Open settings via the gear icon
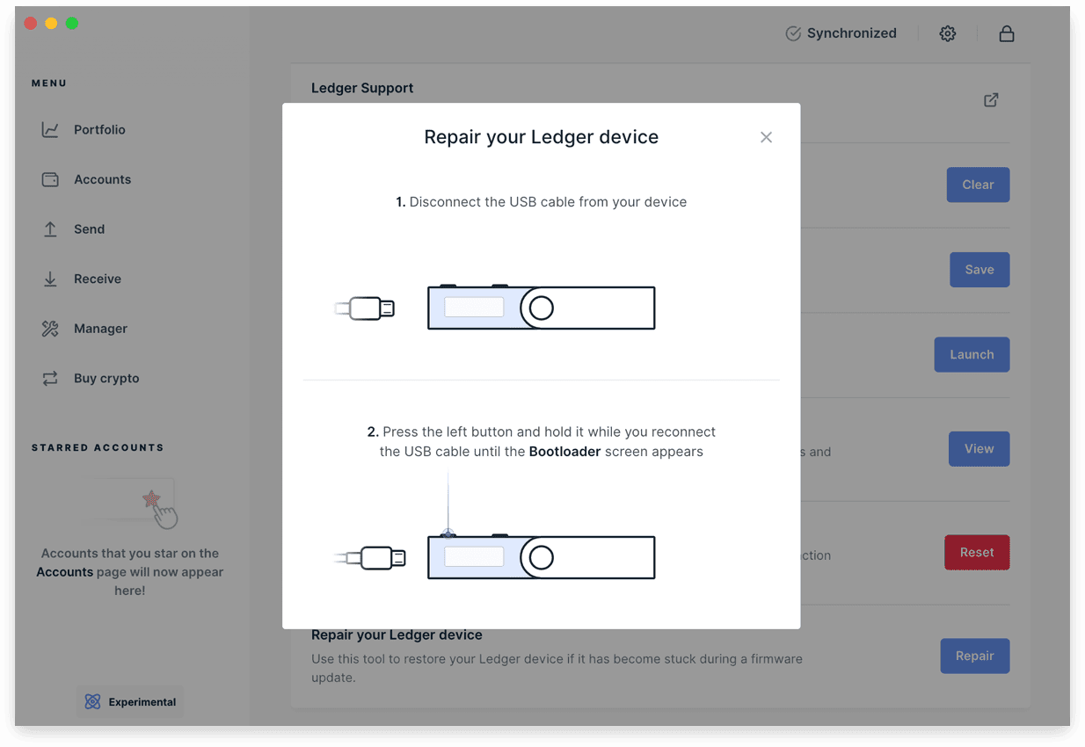Screen dimensions: 1085x747 pos(947,33)
